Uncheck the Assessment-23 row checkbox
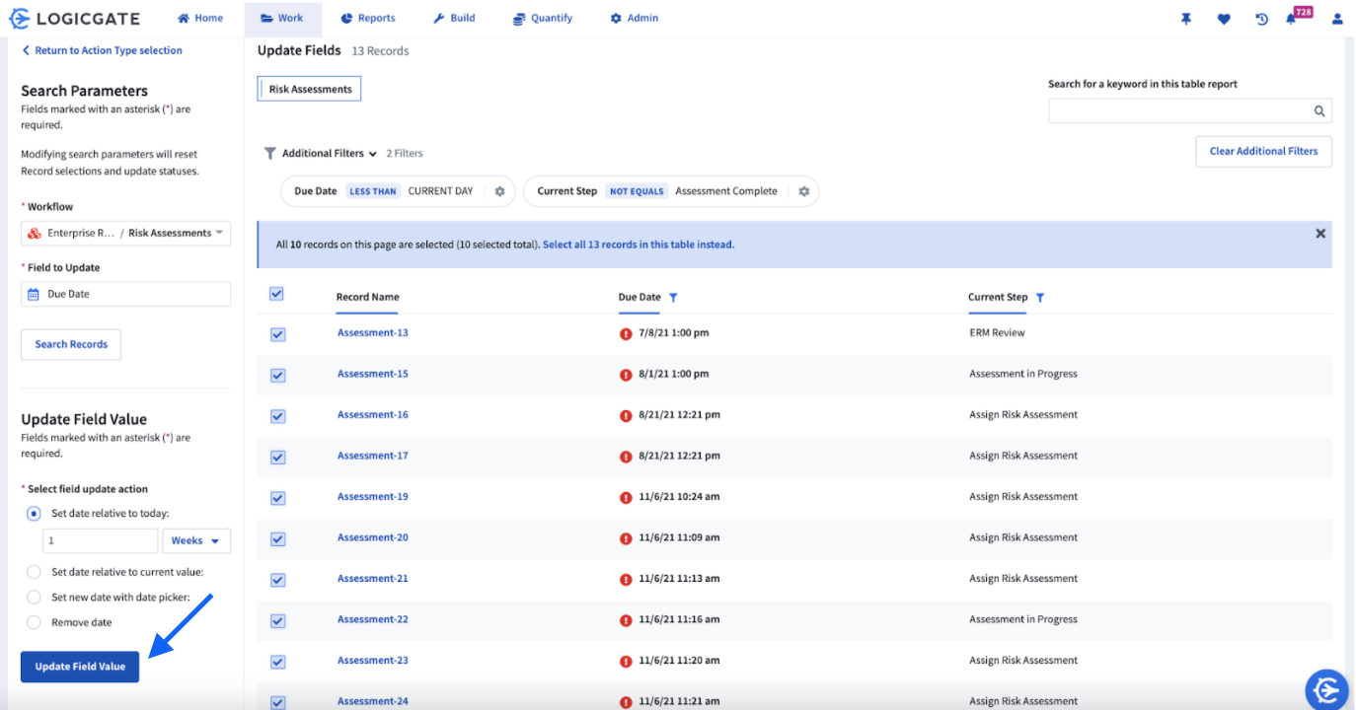1356x710 pixels. pos(277,662)
